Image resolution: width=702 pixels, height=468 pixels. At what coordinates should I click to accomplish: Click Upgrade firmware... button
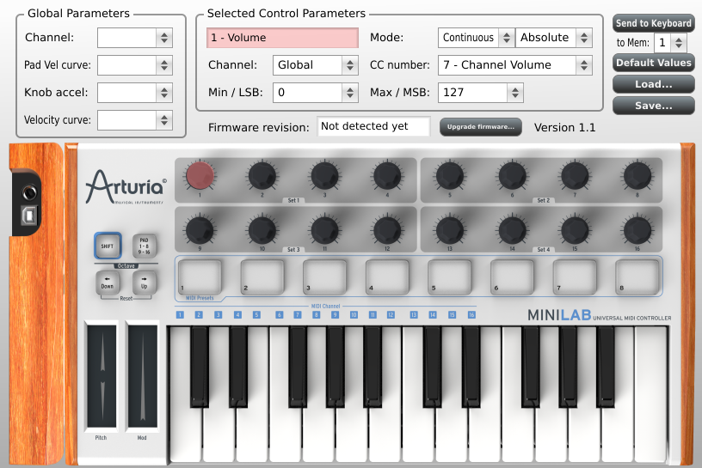[481, 127]
